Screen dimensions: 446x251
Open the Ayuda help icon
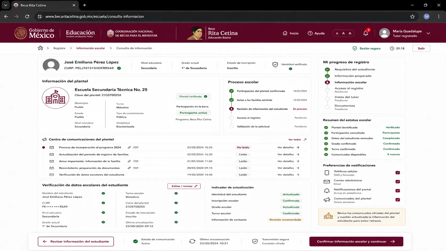point(310,33)
